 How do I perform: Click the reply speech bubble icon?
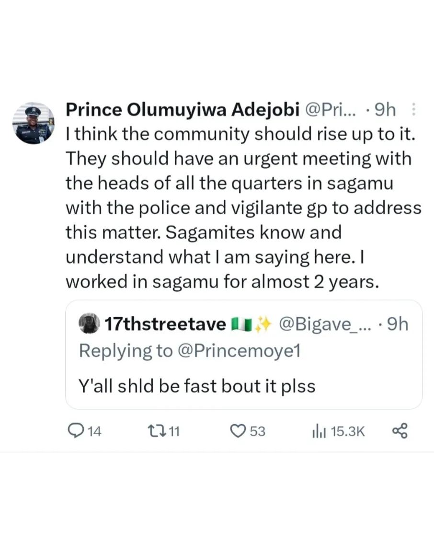coord(76,431)
